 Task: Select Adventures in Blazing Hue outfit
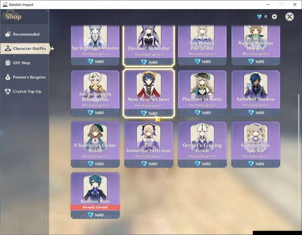click(95, 93)
